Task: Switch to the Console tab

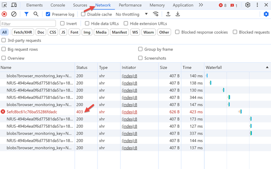Action: click(x=58, y=5)
